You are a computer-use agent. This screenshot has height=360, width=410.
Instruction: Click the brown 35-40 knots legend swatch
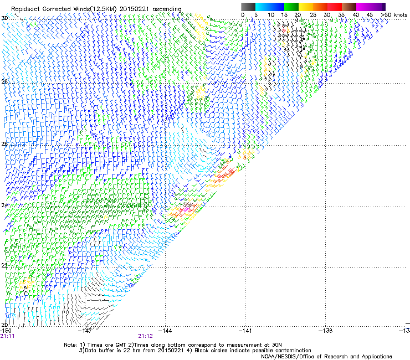(x=349, y=7)
